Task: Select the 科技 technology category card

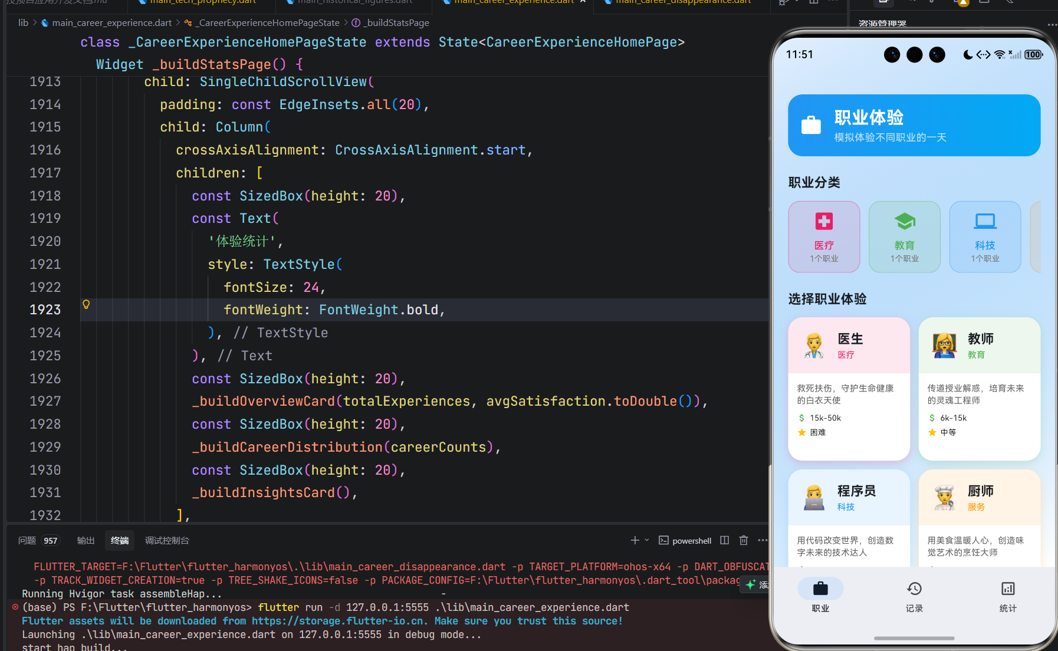Action: coord(985,237)
